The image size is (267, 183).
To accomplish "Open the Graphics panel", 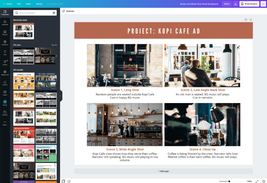I will pos(5,43).
